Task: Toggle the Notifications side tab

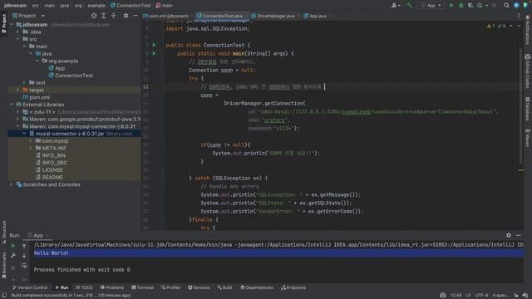Action: [528, 30]
